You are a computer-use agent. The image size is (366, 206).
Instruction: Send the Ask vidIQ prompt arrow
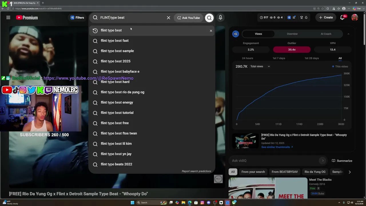pos(323,161)
